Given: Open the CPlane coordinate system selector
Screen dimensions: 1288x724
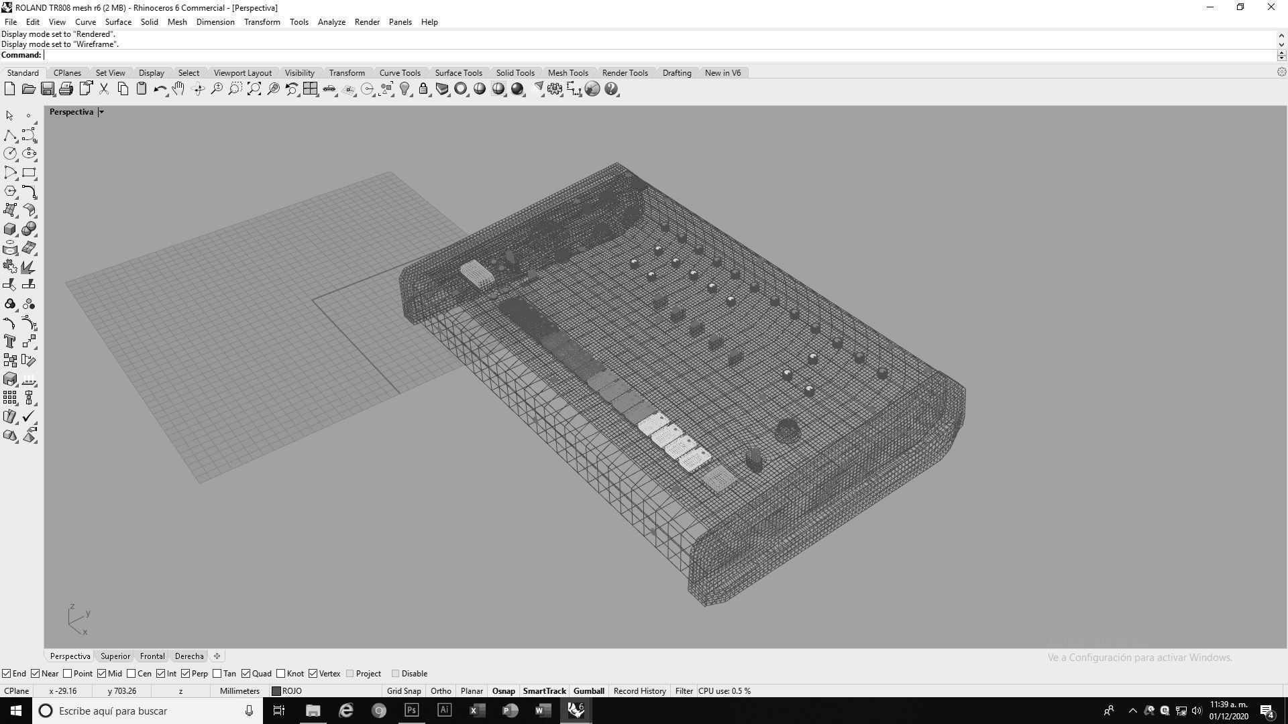Looking at the screenshot, I should (17, 691).
